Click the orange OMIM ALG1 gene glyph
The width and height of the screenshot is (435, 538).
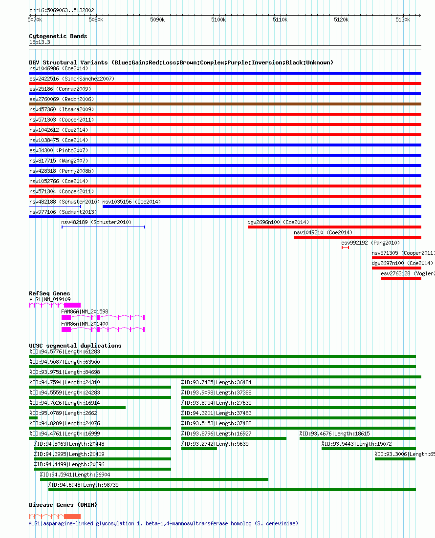[55, 517]
